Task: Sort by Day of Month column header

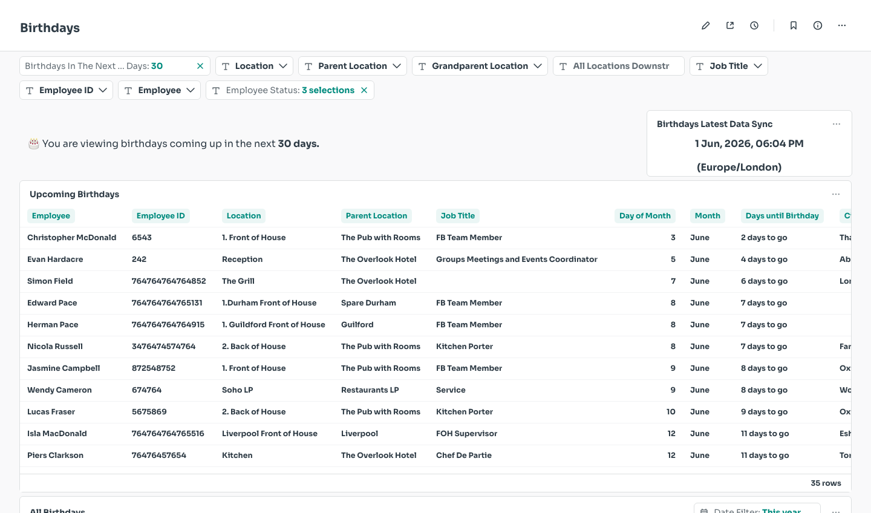Action: pyautogui.click(x=645, y=216)
